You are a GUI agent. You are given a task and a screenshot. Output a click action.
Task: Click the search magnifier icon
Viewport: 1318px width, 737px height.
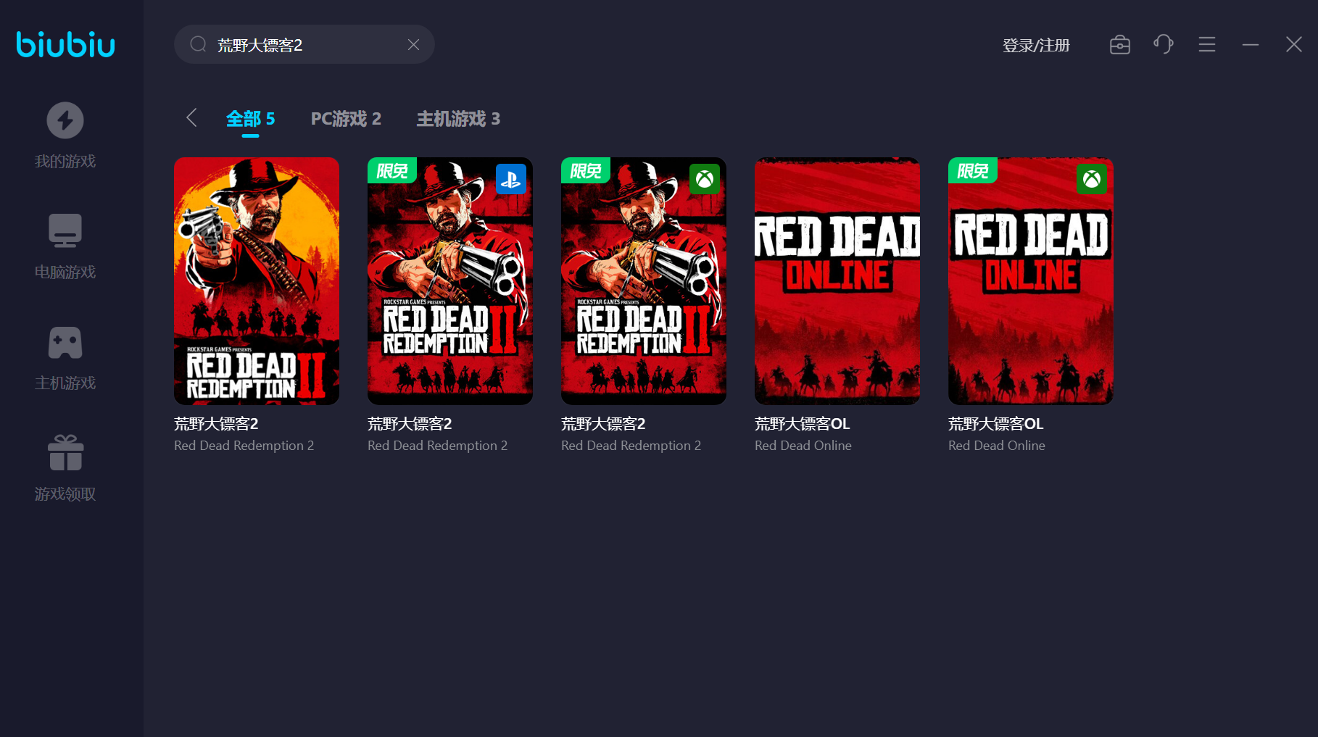pos(198,45)
